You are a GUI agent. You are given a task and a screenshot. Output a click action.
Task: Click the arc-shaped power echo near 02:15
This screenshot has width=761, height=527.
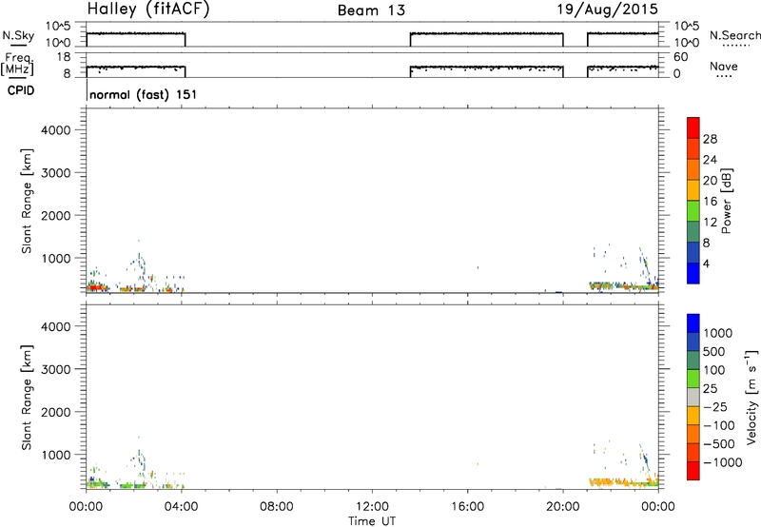coord(141,266)
